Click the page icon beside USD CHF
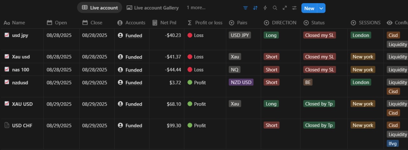Screen dimensions: 408x150 click(x=7, y=125)
